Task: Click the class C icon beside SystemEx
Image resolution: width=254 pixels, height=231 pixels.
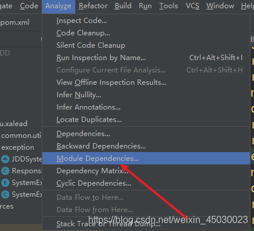Action: tap(5, 194)
